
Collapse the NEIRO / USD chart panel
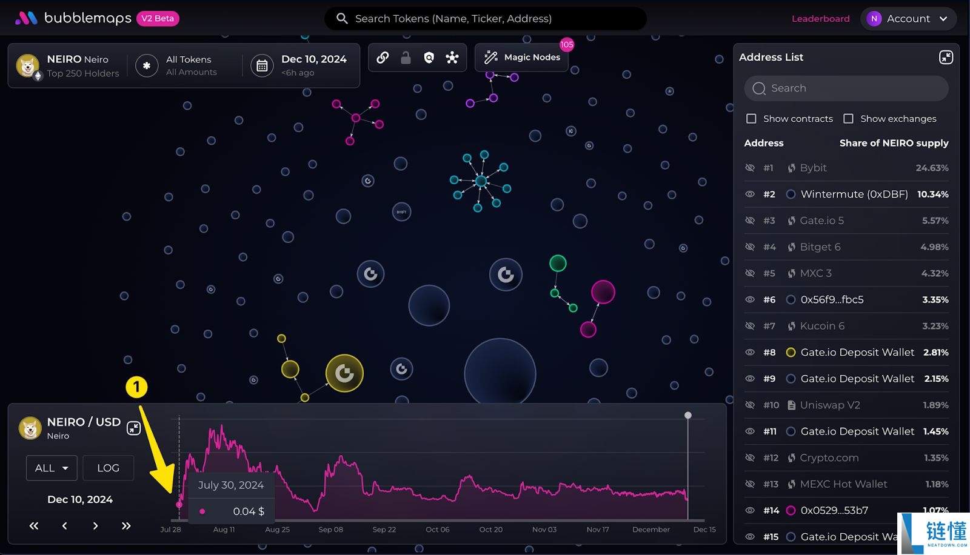tap(133, 428)
